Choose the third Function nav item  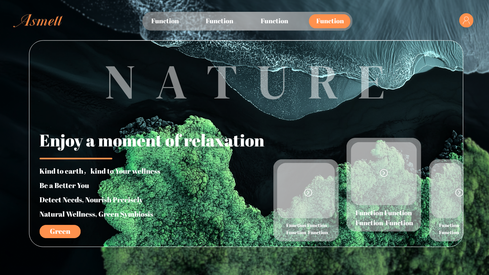(x=274, y=21)
